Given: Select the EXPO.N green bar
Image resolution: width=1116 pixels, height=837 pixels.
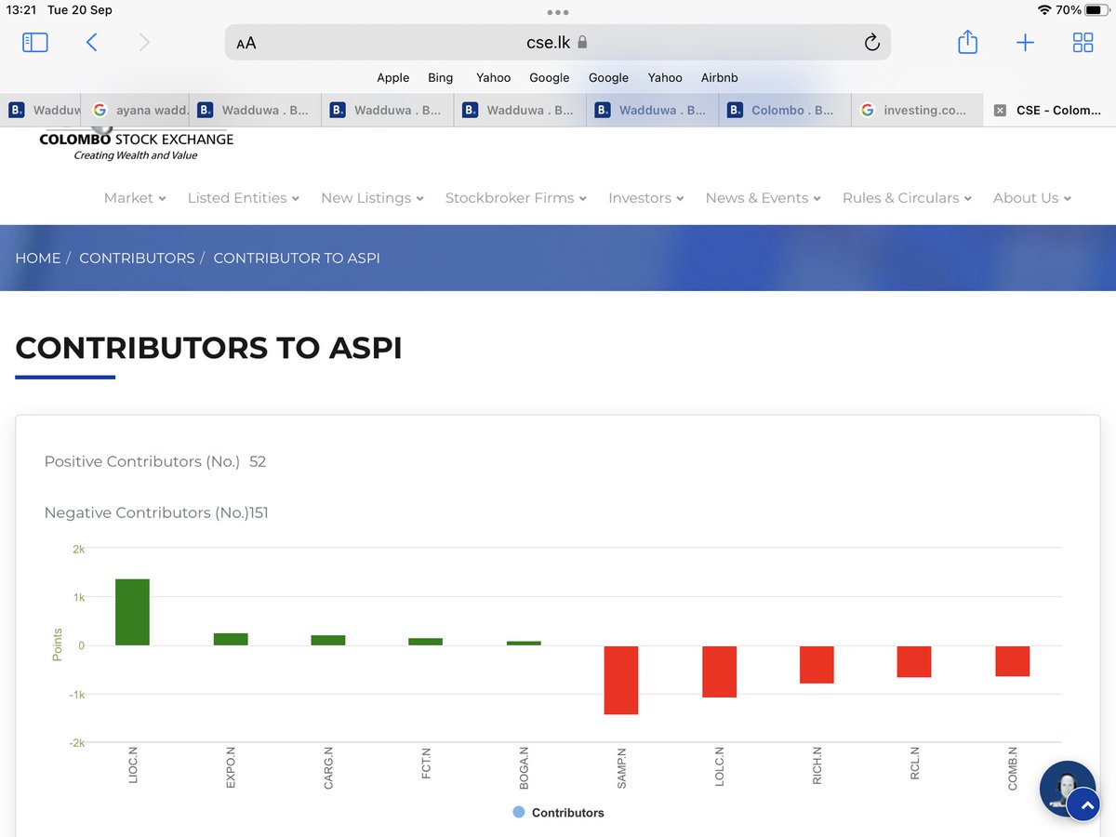Looking at the screenshot, I should pyautogui.click(x=231, y=640).
